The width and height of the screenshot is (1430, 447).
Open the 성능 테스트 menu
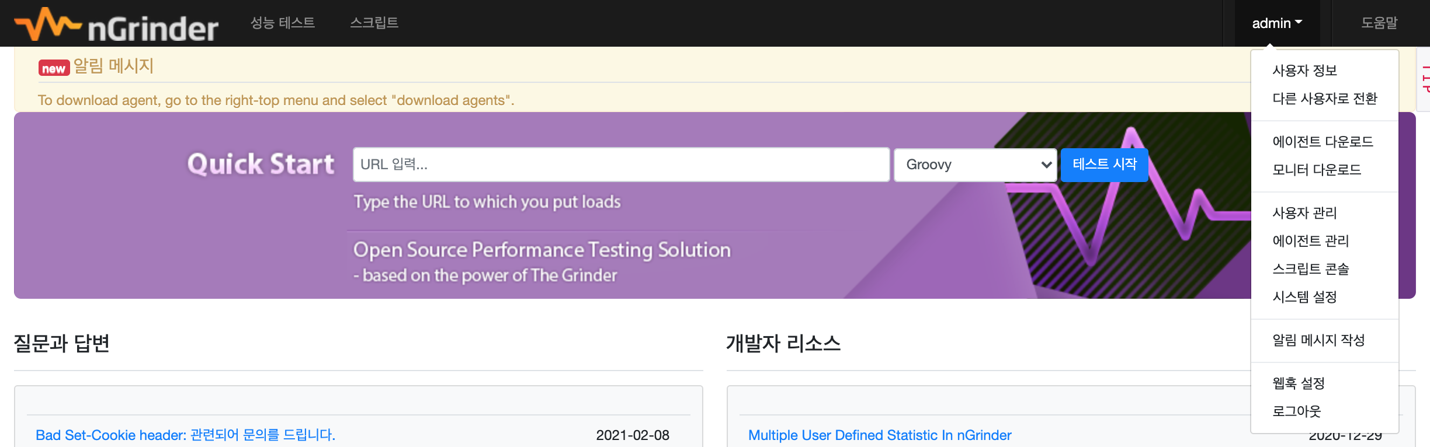click(283, 23)
